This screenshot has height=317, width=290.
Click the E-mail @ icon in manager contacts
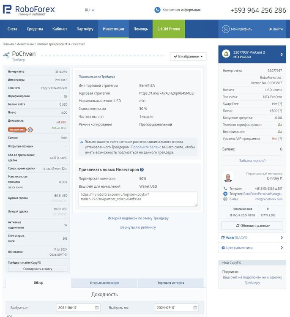pyautogui.click(x=225, y=199)
